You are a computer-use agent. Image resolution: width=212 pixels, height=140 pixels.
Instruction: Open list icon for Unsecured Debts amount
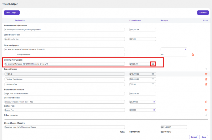coord(154,102)
